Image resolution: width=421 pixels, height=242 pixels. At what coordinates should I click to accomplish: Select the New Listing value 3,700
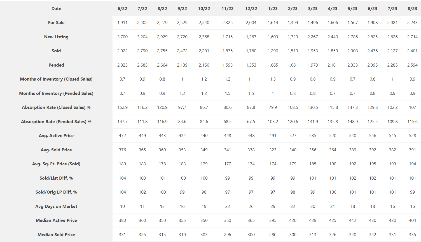point(122,37)
